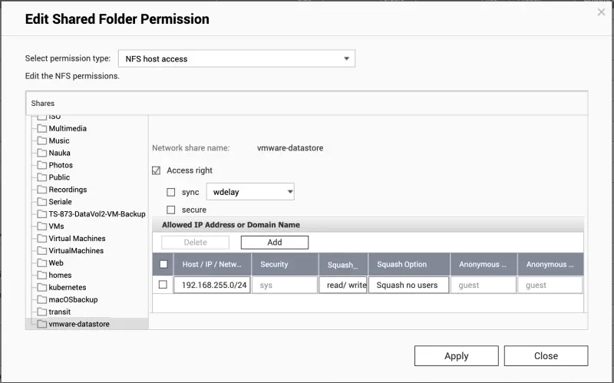The height and width of the screenshot is (383, 614).
Task: Open the wdelay dropdown
Action: tap(250, 192)
